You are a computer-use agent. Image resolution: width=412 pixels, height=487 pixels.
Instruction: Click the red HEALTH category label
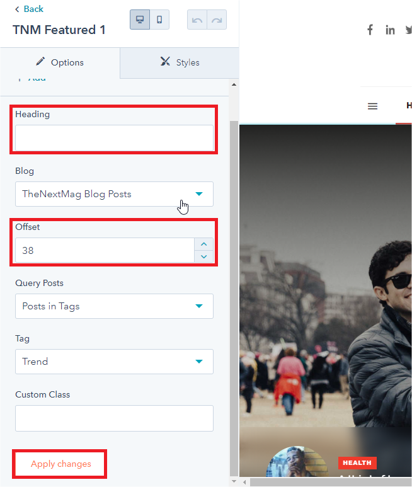point(357,463)
